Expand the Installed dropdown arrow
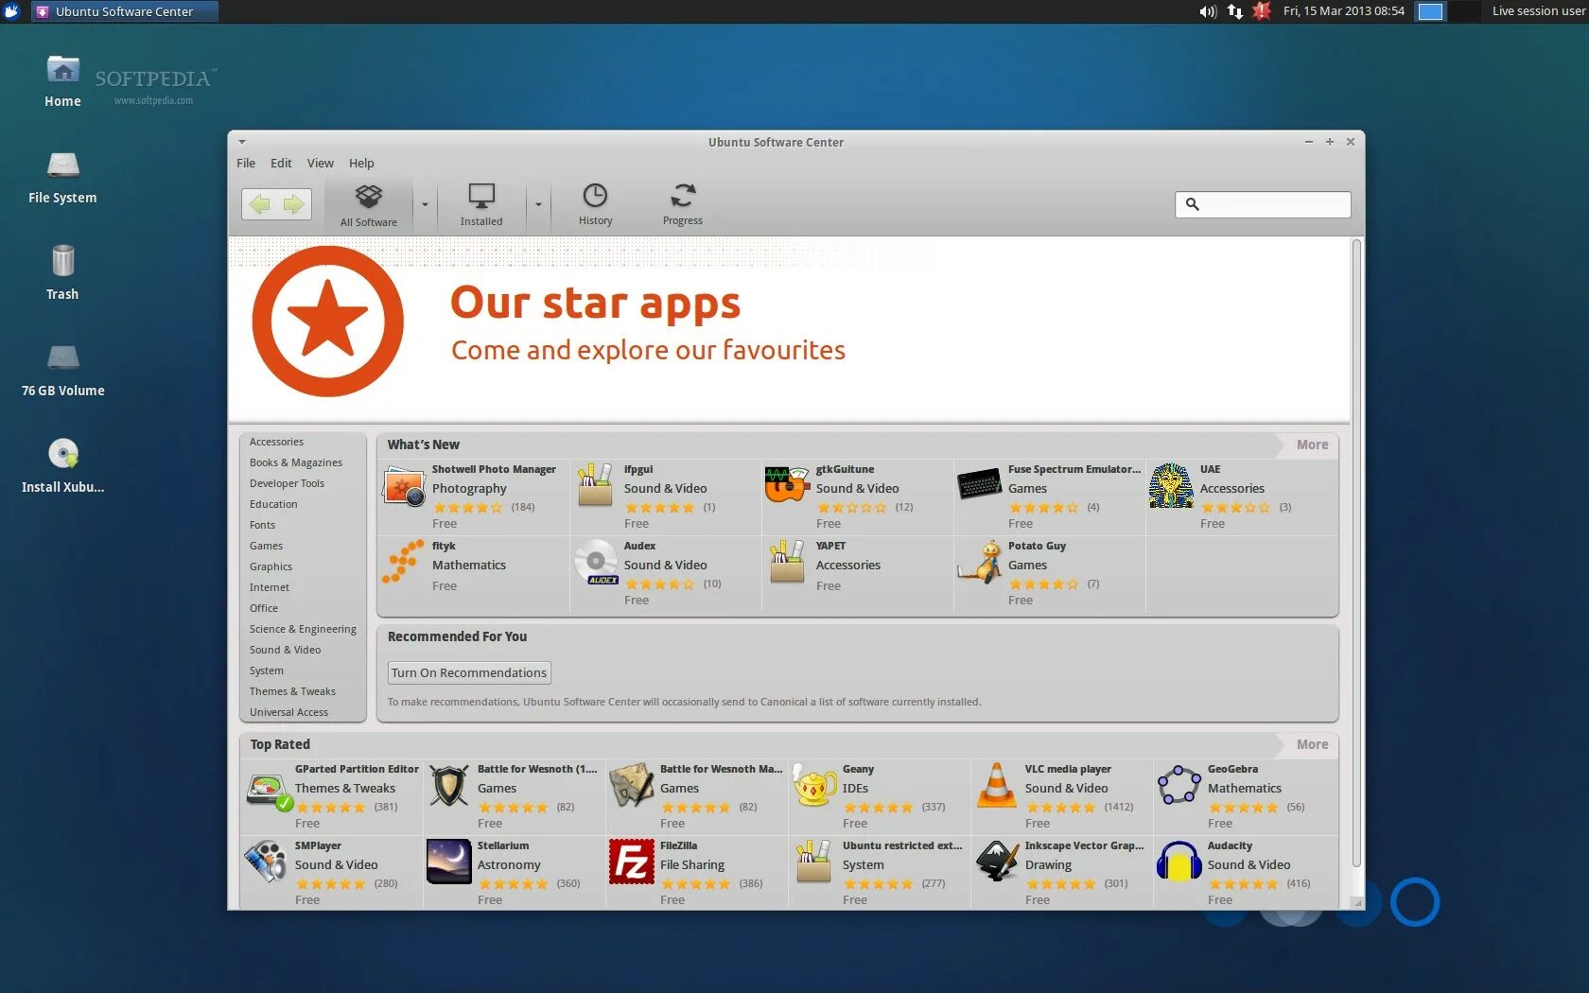 538,204
